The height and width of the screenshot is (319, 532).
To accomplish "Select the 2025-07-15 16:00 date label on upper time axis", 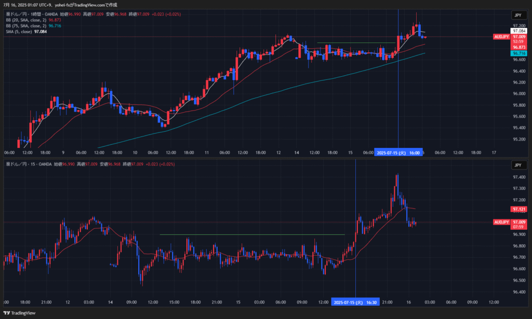I will pos(398,152).
